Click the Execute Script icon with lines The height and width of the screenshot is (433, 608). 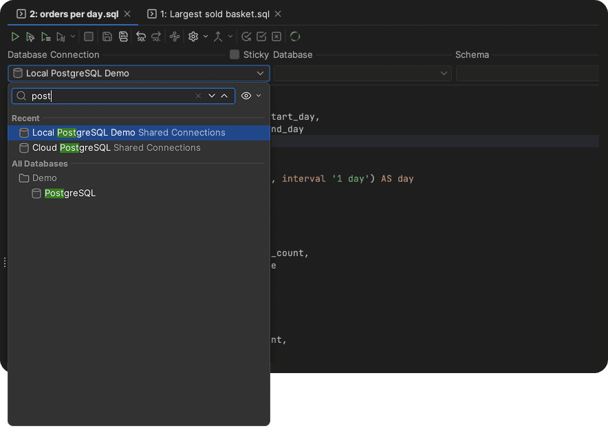[x=46, y=37]
